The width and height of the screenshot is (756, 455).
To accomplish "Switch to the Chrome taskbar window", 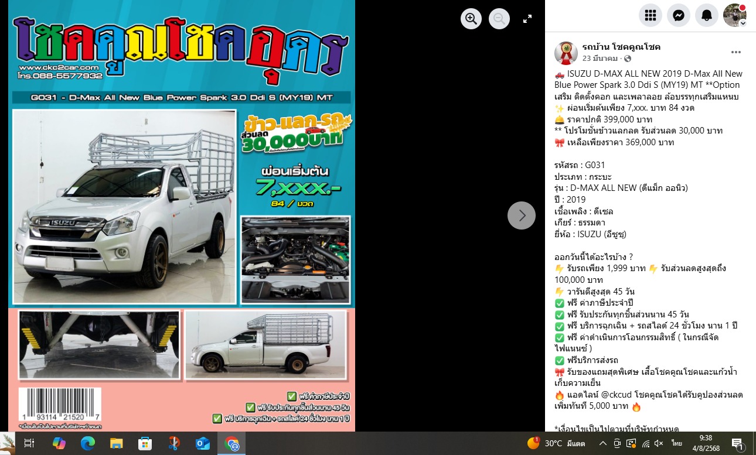I will (x=231, y=443).
